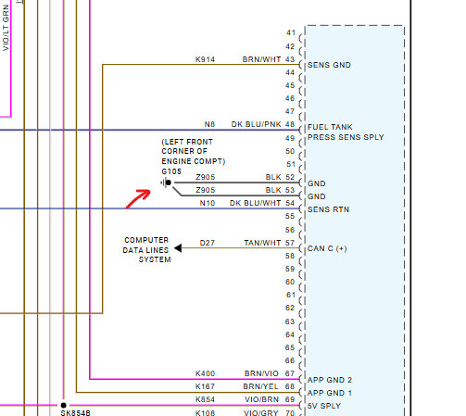The width and height of the screenshot is (466, 416).
Task: Click the APP GND 2 terminal label
Action: 330,380
